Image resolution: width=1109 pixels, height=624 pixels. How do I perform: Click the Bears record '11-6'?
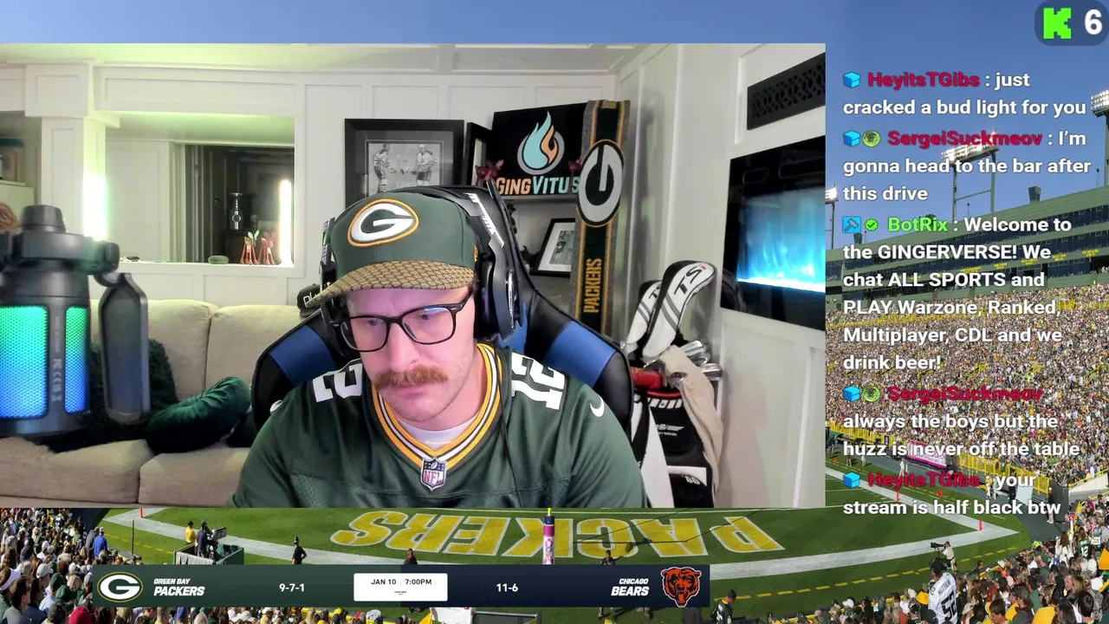coord(507,588)
